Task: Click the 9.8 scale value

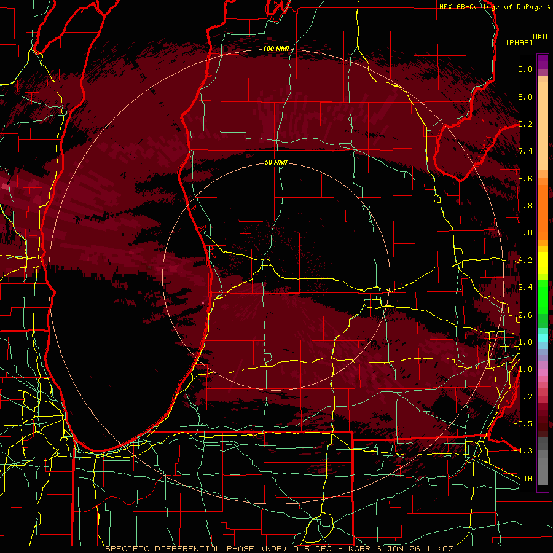Action: tap(525, 69)
